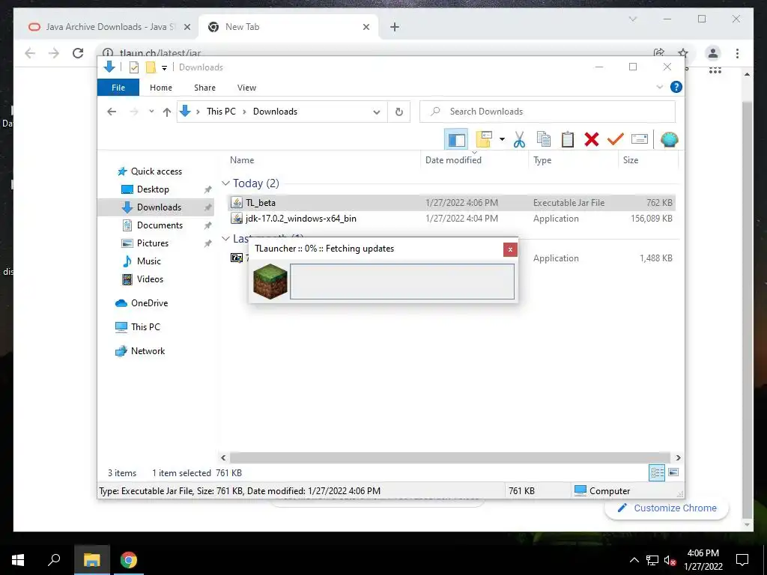Collapse the Last month group chevron
The image size is (767, 575).
click(x=225, y=239)
